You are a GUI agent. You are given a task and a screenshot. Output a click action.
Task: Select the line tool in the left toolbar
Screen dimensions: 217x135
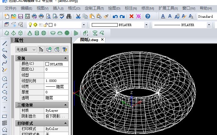pos(5,43)
